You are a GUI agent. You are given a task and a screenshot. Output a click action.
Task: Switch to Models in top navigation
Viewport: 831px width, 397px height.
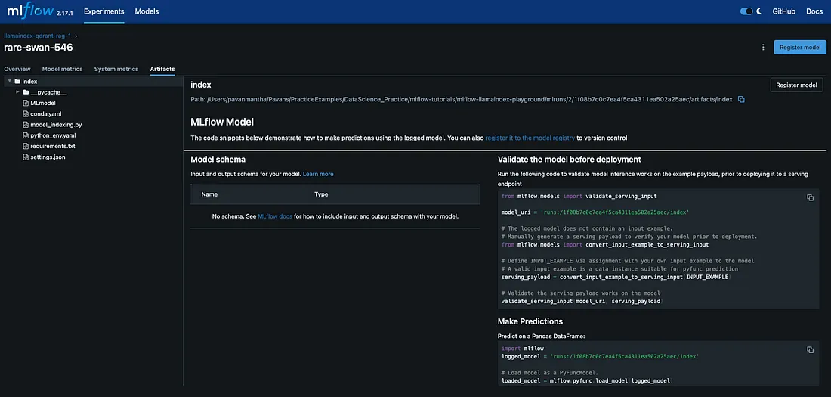[x=147, y=11]
